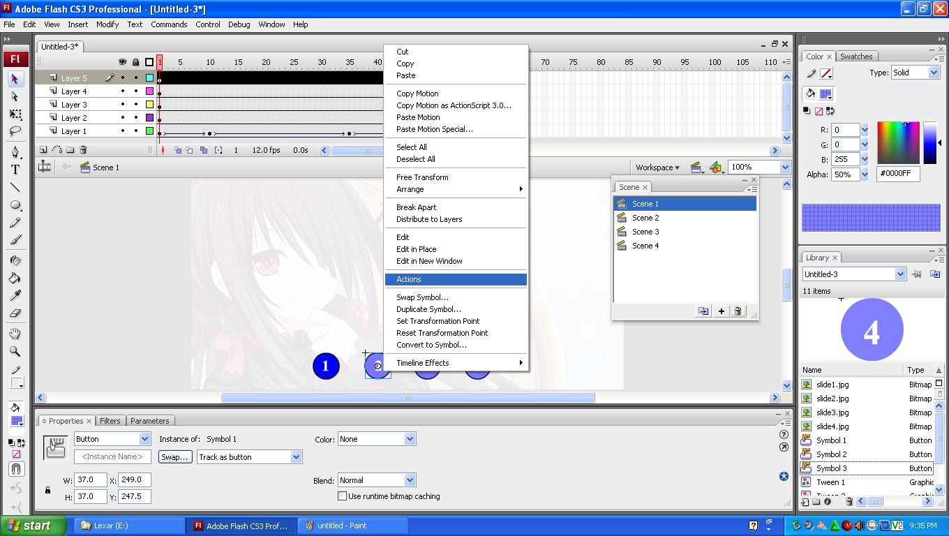Choose the Paint Bucket tool
The width and height of the screenshot is (949, 536).
pos(15,278)
